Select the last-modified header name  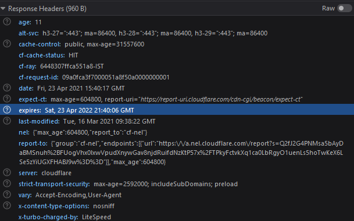(39, 121)
